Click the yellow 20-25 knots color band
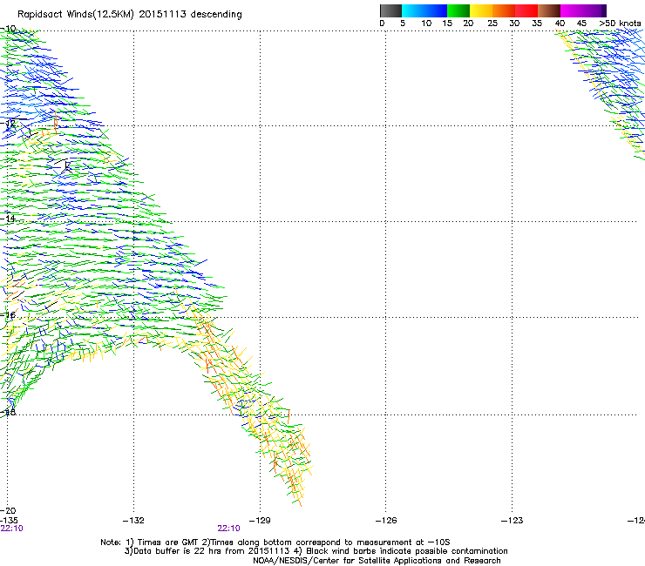 tap(481, 10)
